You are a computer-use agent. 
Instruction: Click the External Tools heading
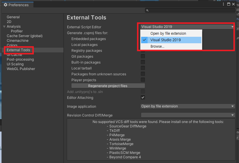(x=86, y=18)
